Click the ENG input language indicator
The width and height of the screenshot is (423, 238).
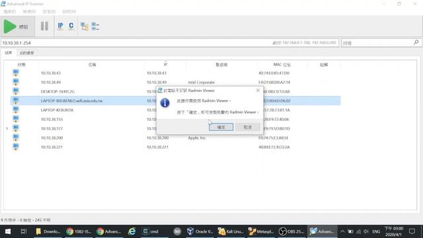(x=376, y=231)
